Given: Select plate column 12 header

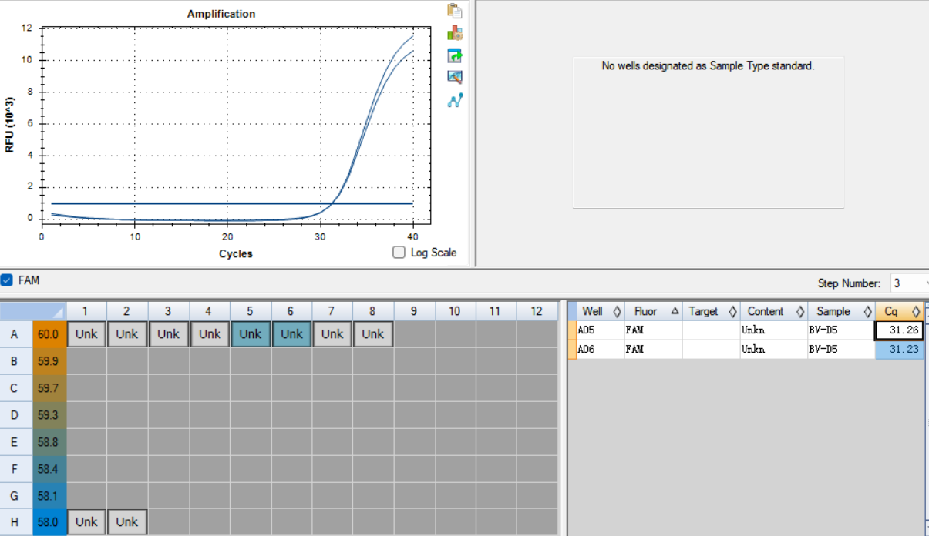Looking at the screenshot, I should click(x=537, y=311).
